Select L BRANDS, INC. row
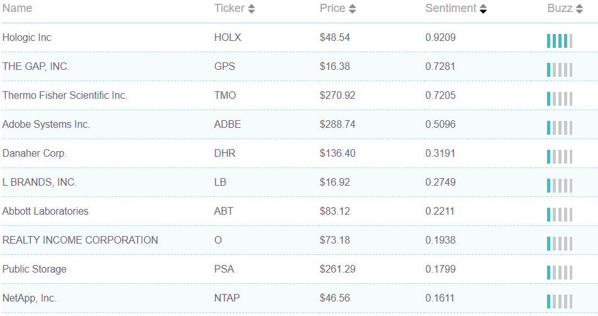 point(40,183)
